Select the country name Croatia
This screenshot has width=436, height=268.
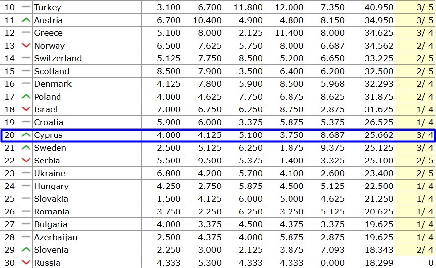coord(49,123)
